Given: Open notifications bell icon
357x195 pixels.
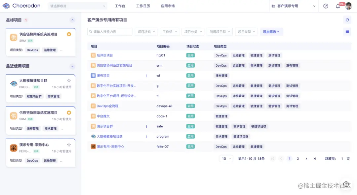Looking at the screenshot, I should [x=338, y=6].
